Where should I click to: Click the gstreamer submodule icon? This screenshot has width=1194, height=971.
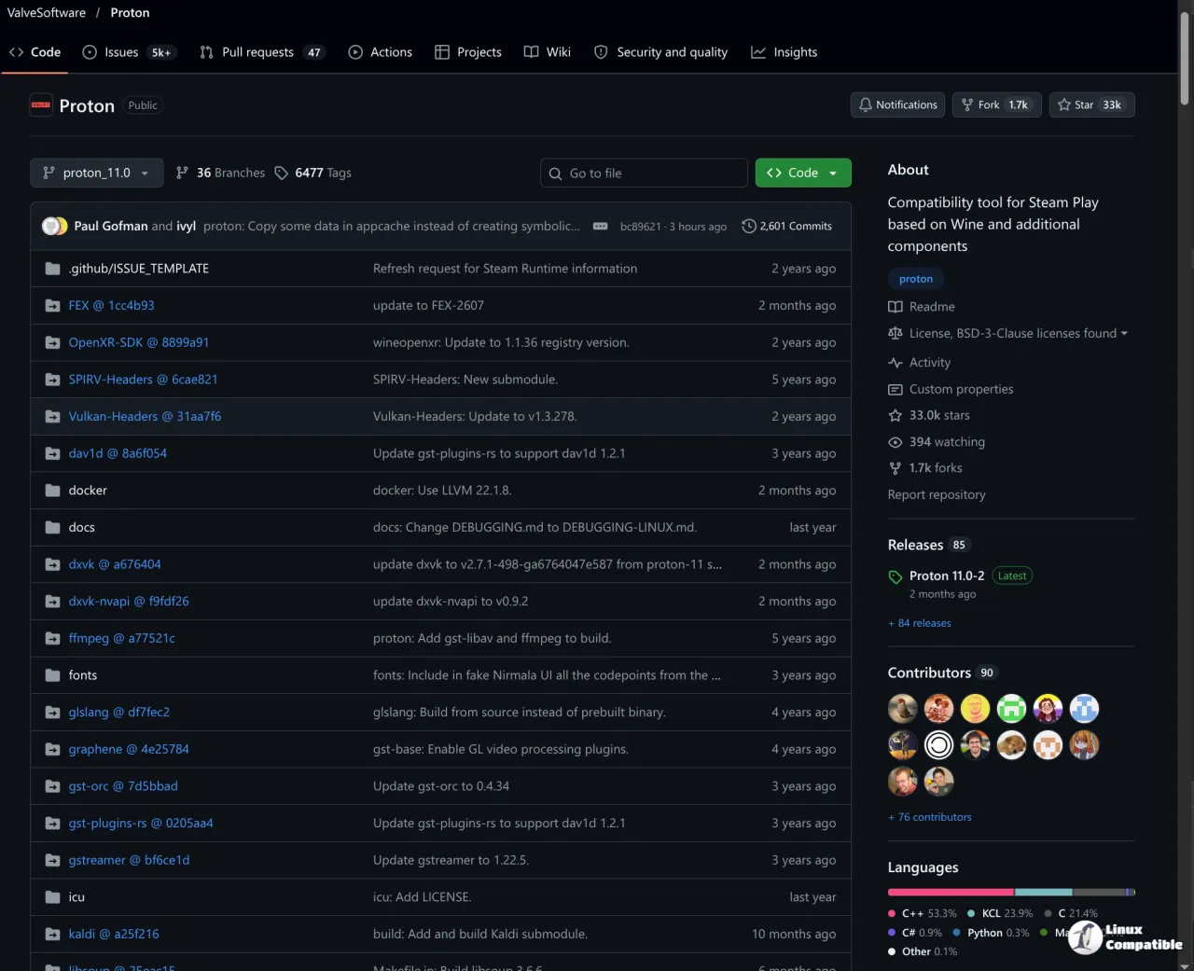52,860
